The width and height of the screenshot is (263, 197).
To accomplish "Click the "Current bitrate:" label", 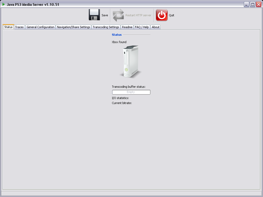I will (122, 103).
